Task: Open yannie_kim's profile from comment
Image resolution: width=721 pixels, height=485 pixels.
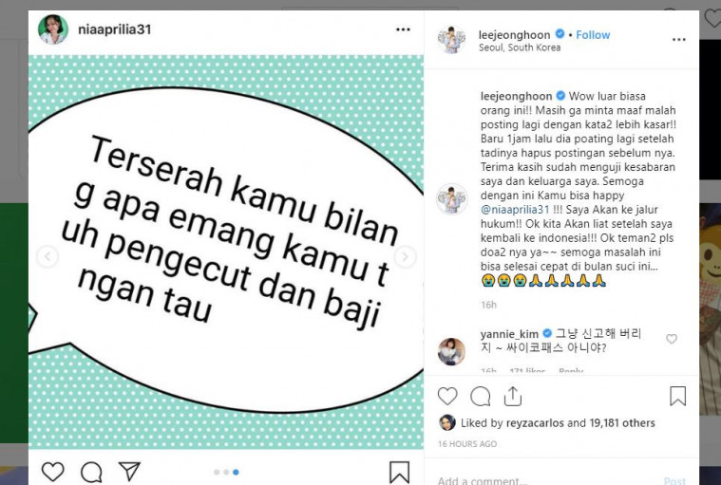Action: pyautogui.click(x=509, y=334)
